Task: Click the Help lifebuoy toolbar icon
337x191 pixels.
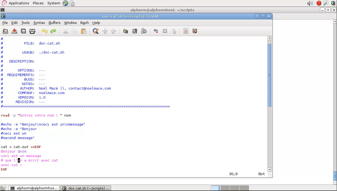Action: click(x=195, y=31)
